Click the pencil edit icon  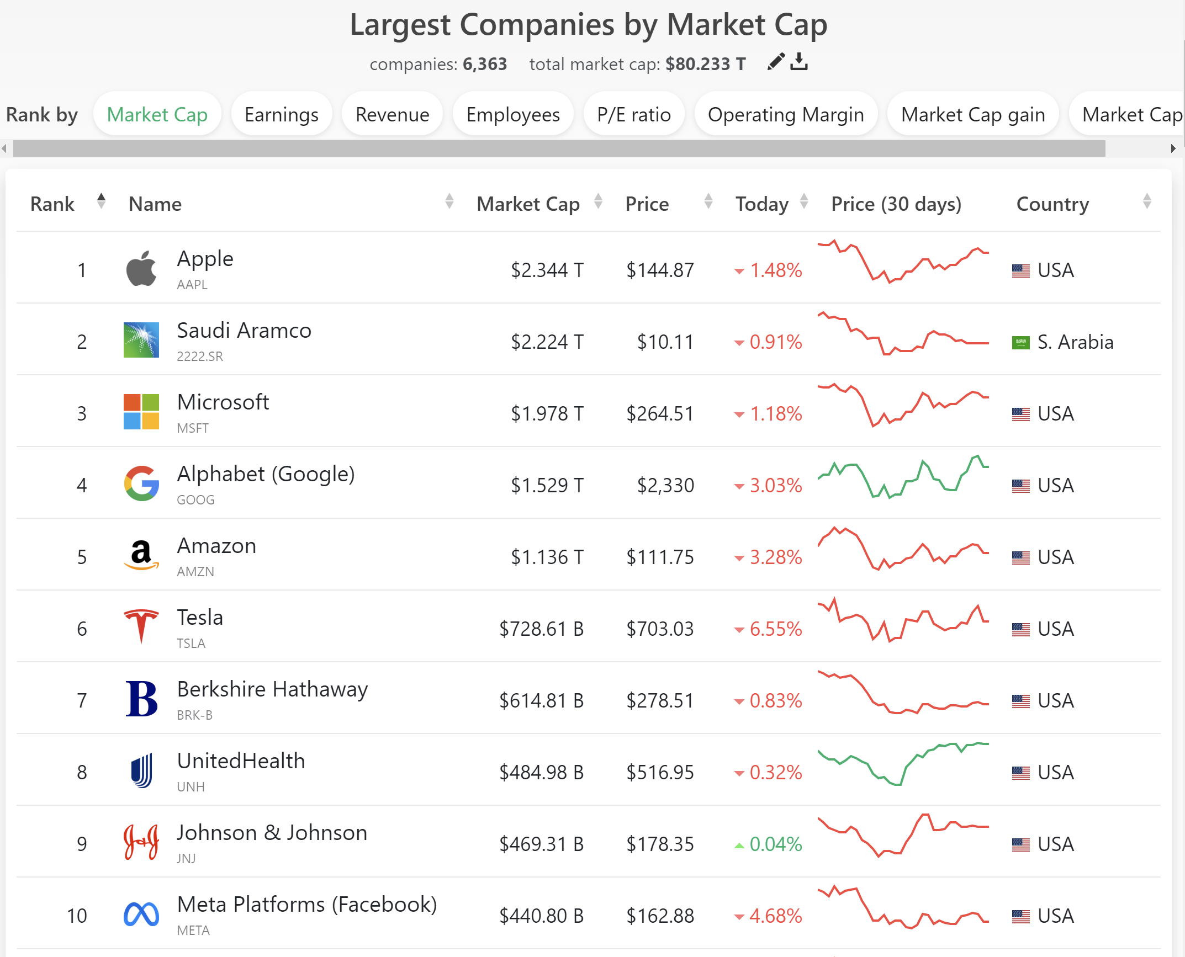click(776, 62)
